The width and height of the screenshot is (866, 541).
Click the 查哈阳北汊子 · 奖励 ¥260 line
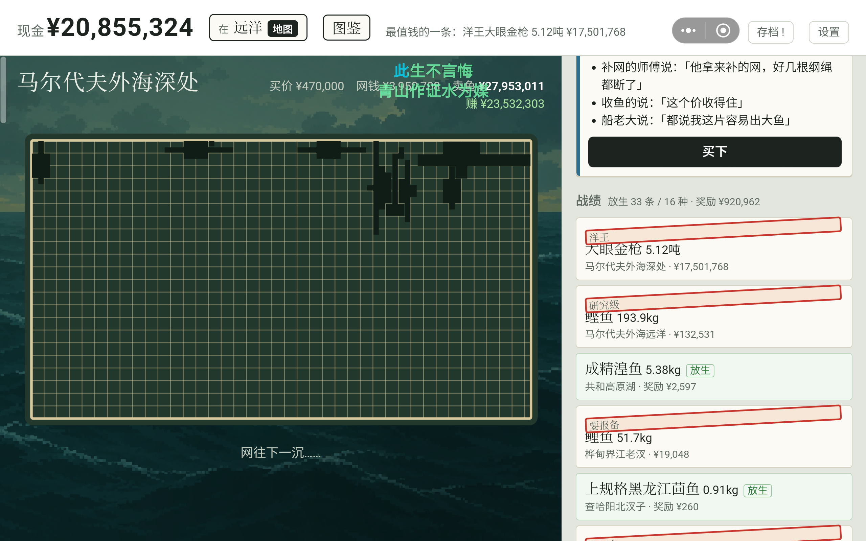[x=641, y=507]
